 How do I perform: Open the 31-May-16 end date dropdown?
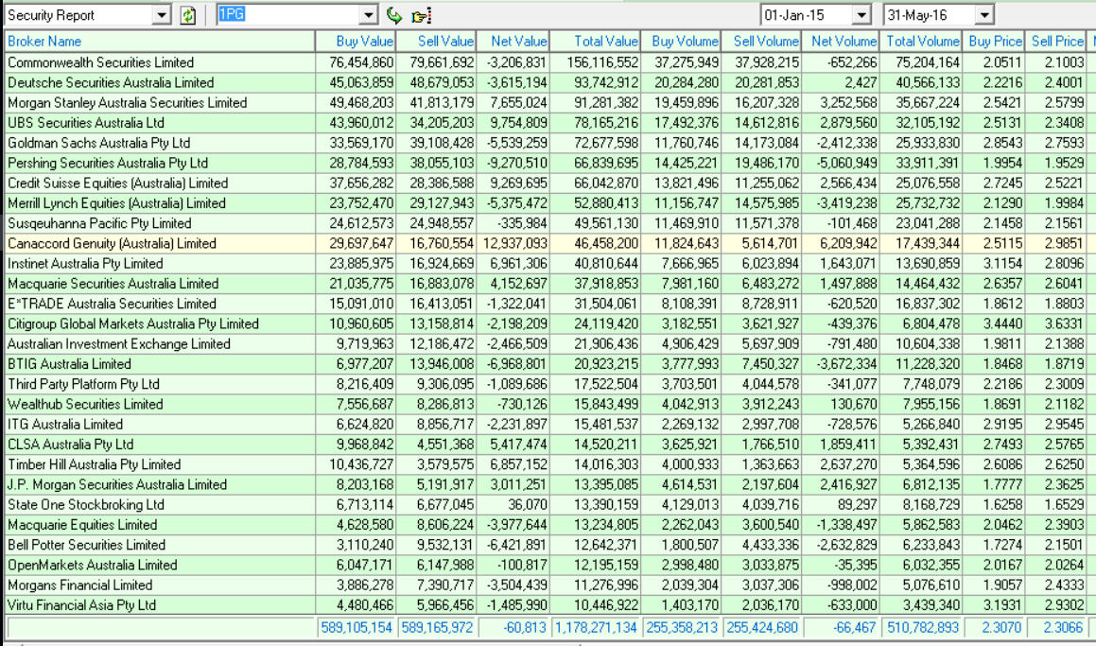click(984, 15)
